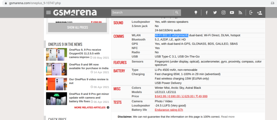The image size is (277, 120).
Task: Click the Camera test label
Action: click(137, 101)
